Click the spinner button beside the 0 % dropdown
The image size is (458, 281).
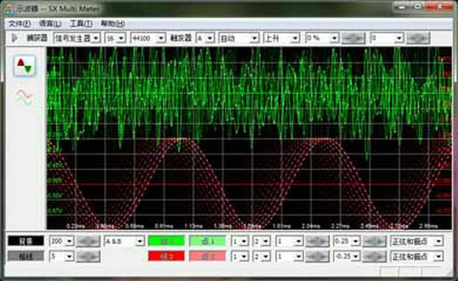point(354,38)
